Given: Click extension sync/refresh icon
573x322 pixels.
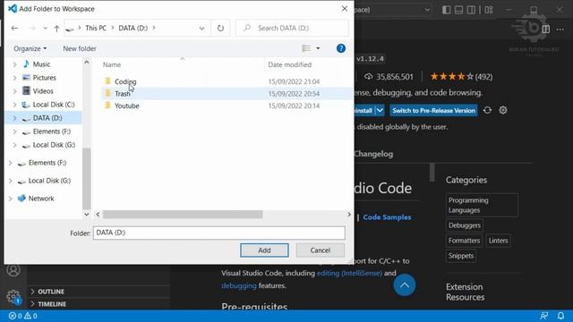Looking at the screenshot, I should click(487, 110).
